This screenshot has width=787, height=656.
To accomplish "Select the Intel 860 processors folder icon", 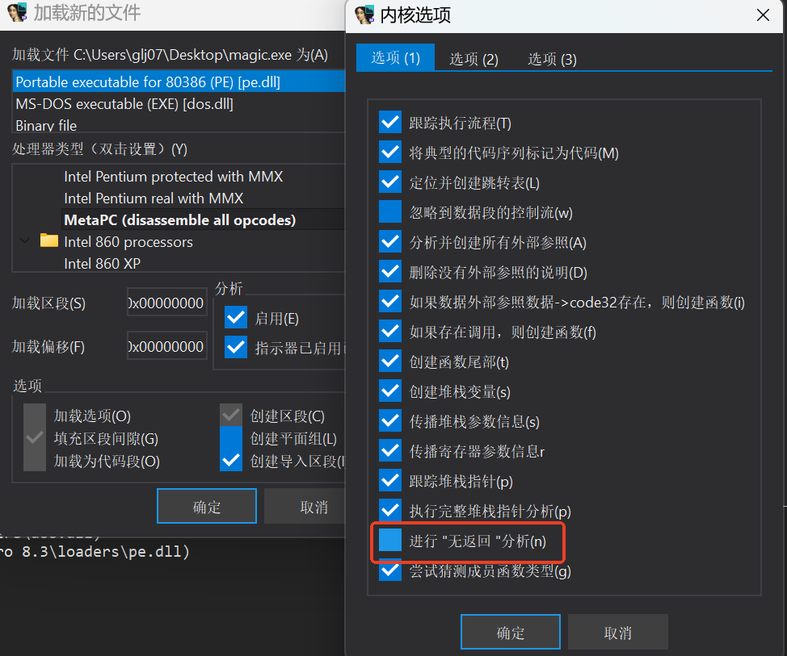I will pos(48,240).
